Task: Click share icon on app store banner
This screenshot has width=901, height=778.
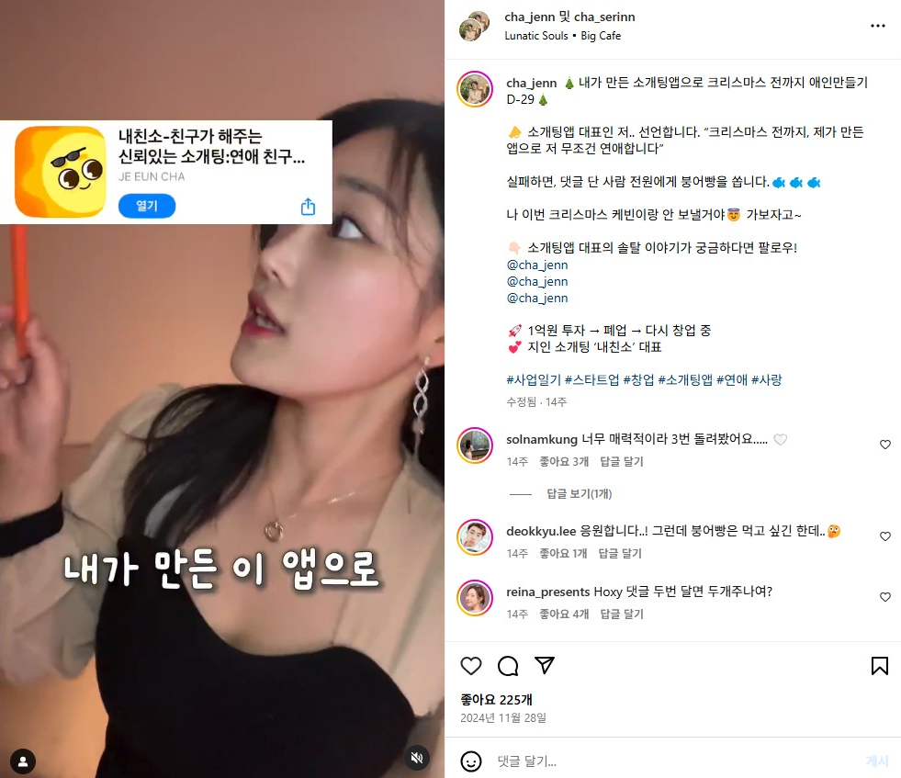Action: pyautogui.click(x=308, y=207)
